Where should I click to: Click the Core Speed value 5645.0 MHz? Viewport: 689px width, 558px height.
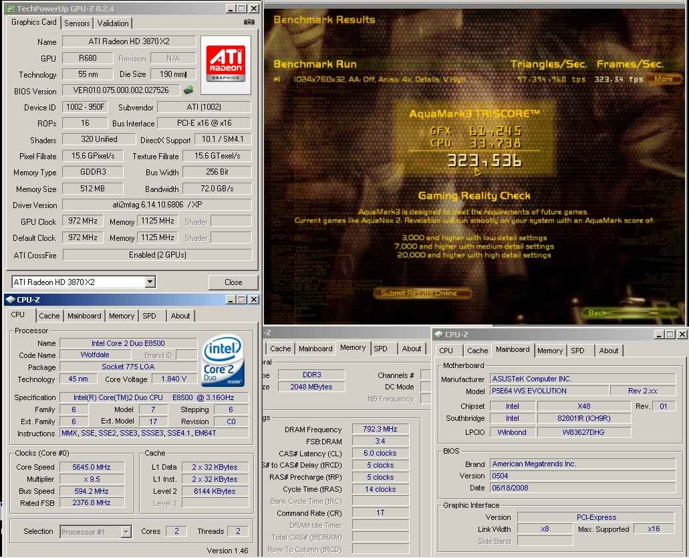[92, 467]
